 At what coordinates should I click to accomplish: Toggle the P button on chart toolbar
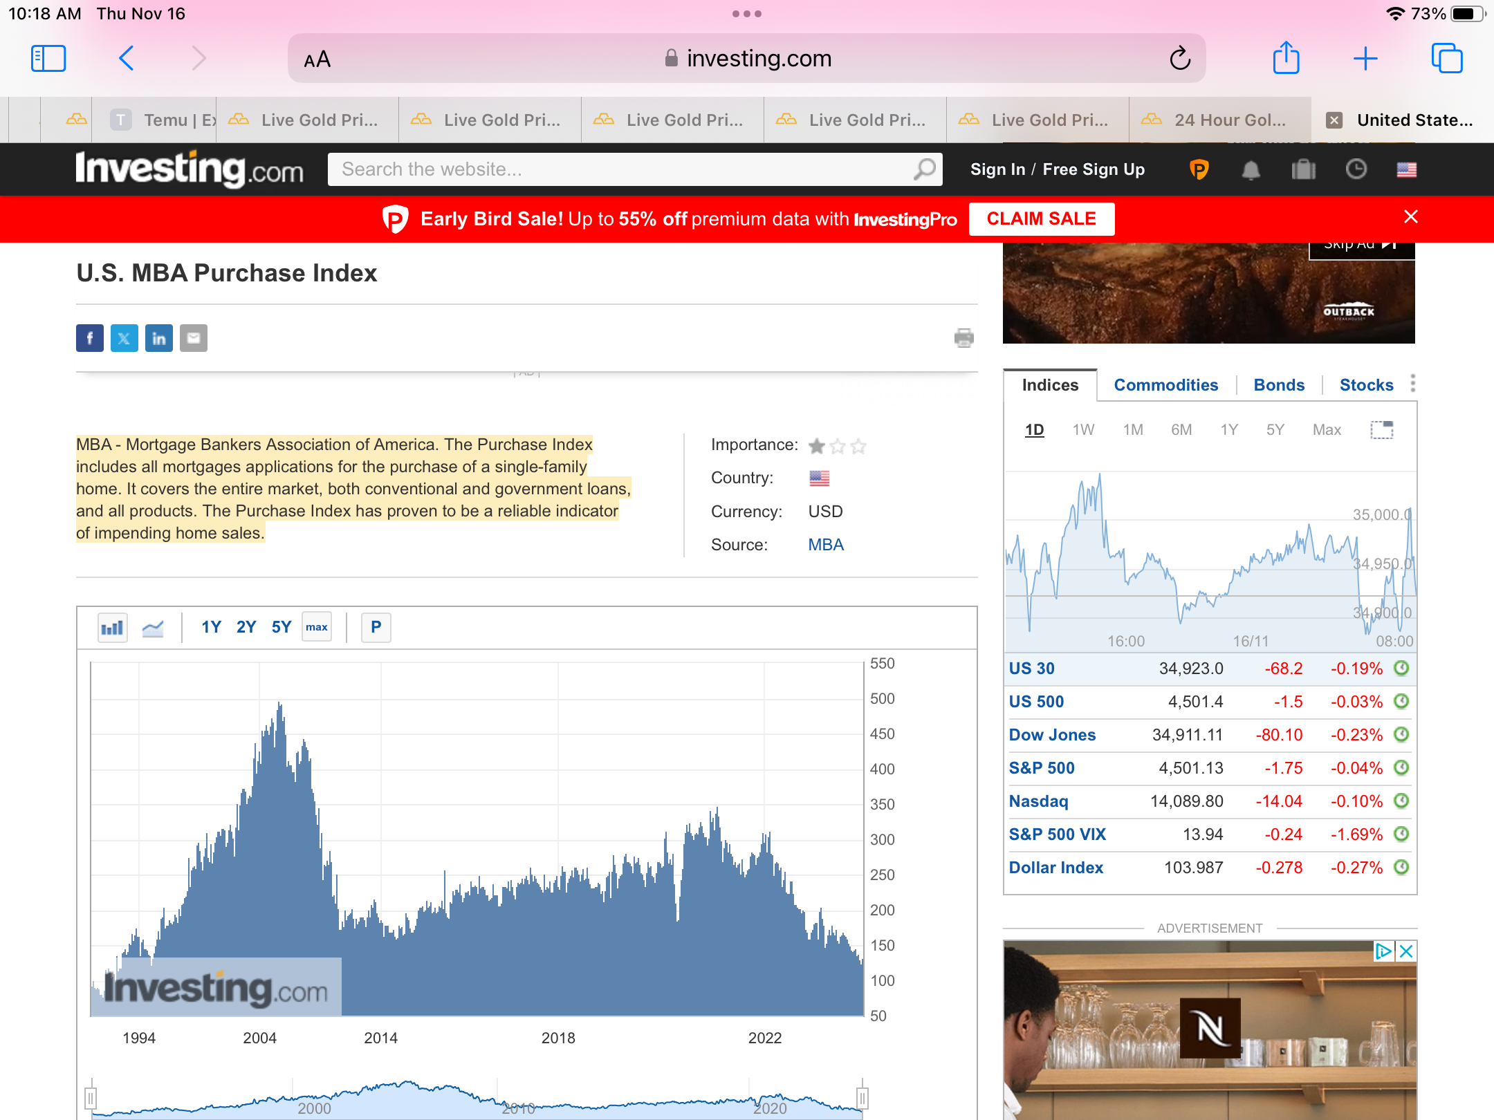tap(376, 628)
